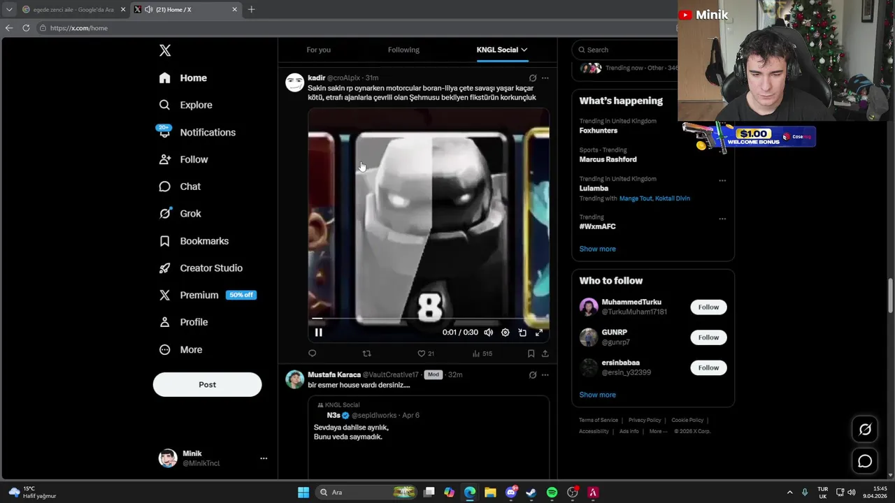
Task: Open more options on kadir's post
Action: tap(545, 78)
